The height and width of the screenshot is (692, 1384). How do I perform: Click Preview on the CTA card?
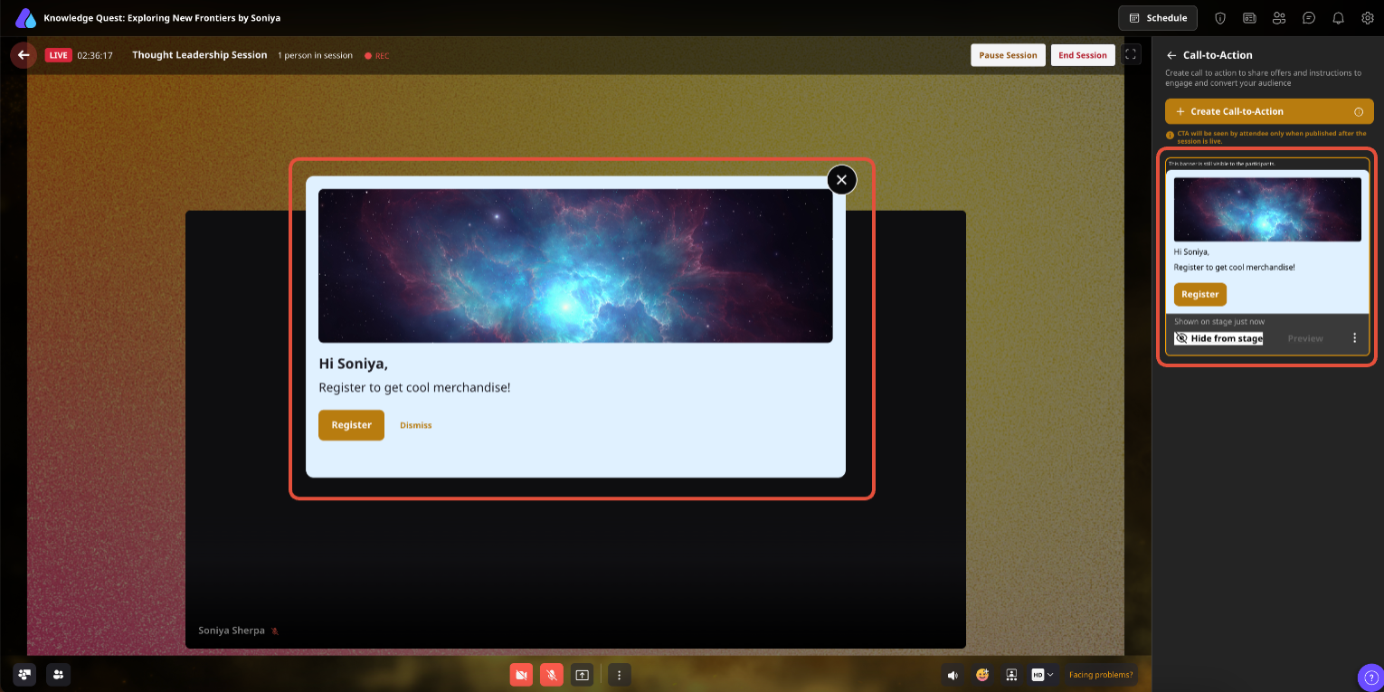point(1305,338)
